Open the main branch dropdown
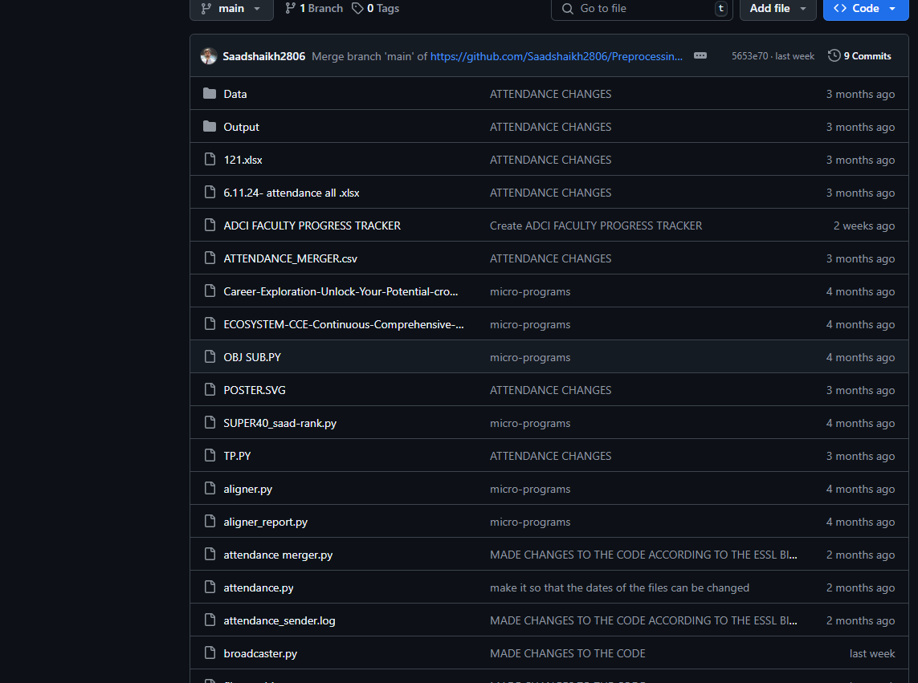This screenshot has width=918, height=683. tap(231, 9)
